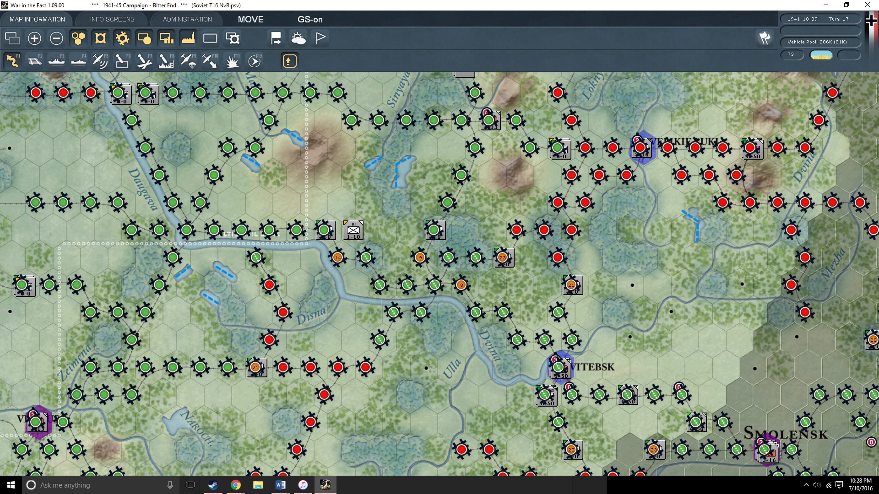Click the yellow up-arrow button

[289, 61]
